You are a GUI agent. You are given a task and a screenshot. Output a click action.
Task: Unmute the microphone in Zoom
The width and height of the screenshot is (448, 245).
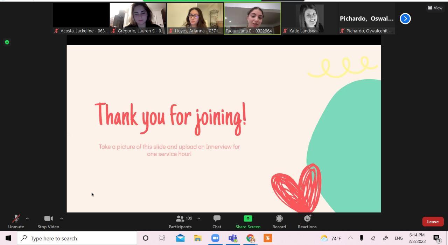16,222
